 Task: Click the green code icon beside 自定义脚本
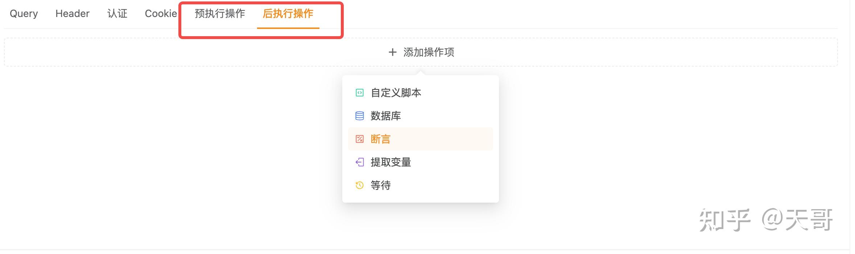359,93
